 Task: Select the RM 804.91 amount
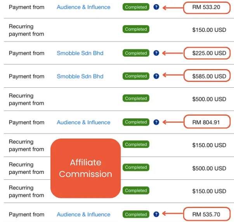[206, 122]
